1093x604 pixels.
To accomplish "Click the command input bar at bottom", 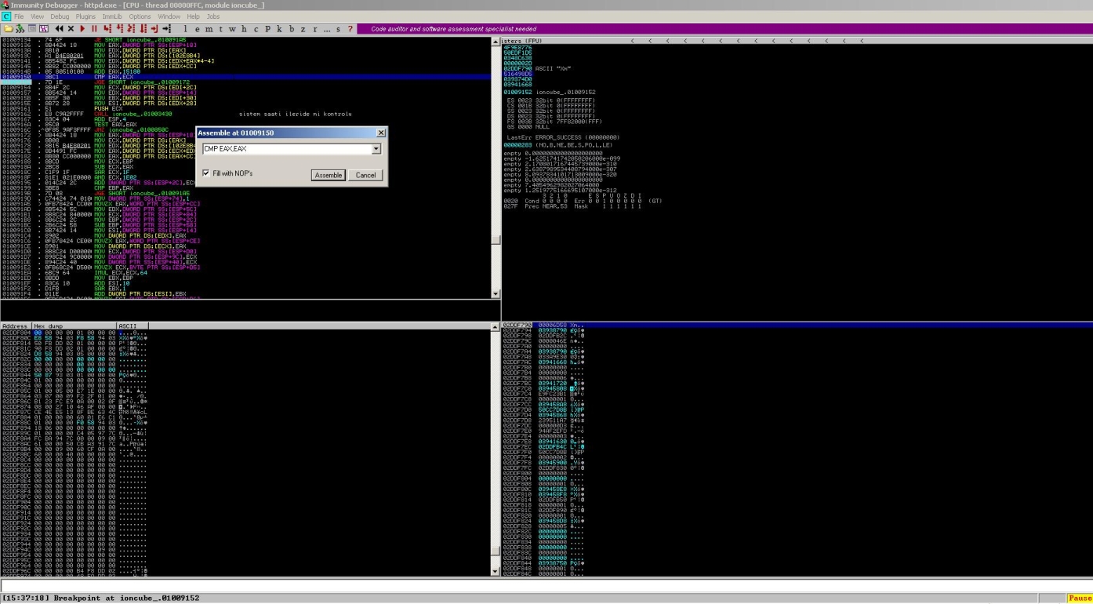I will point(546,586).
